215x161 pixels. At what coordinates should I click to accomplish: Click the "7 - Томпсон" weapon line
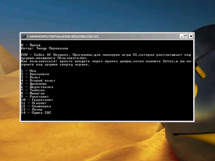coord(32,90)
